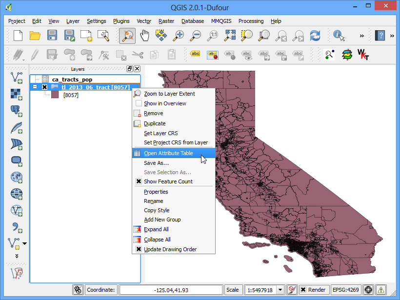Image resolution: width=400 pixels, height=300 pixels.
Task: Open the Help contents book icon
Action: click(x=380, y=36)
